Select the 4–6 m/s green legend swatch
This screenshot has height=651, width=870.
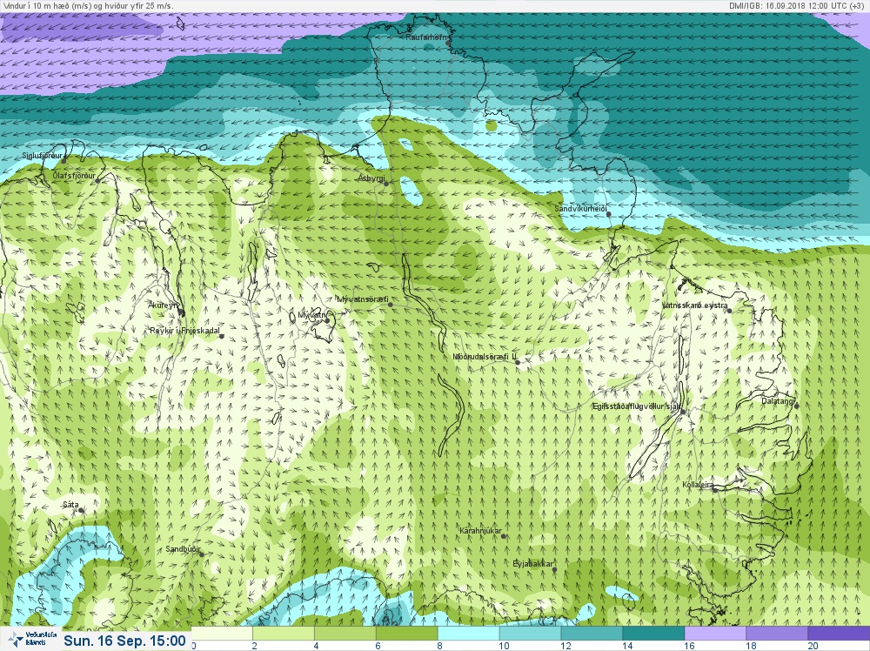click(x=345, y=634)
